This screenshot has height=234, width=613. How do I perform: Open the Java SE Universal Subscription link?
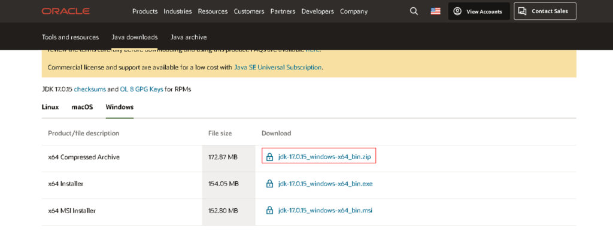point(278,67)
